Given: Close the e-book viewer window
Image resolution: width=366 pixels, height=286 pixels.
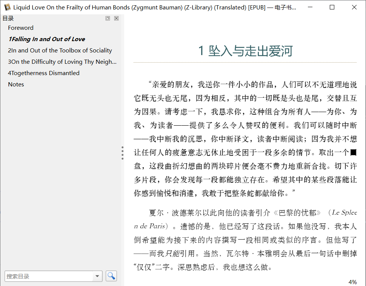Looking at the screenshot, I should coord(354,7).
